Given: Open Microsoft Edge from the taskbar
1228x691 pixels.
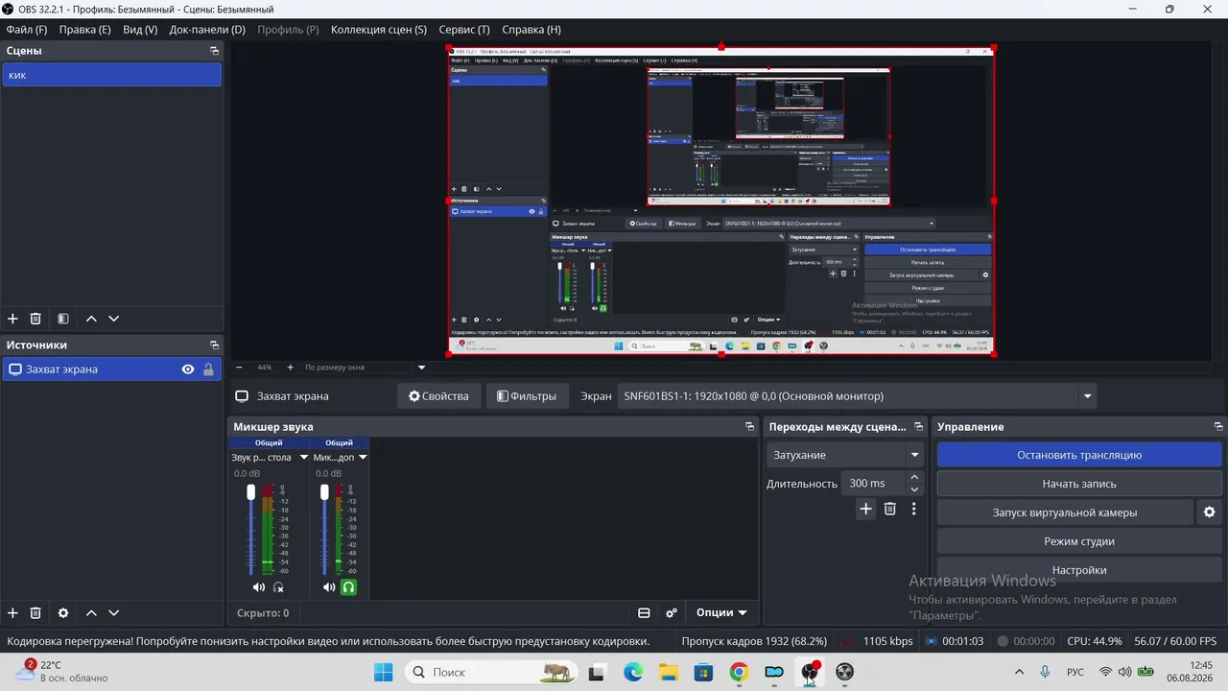Looking at the screenshot, I should click(x=633, y=672).
